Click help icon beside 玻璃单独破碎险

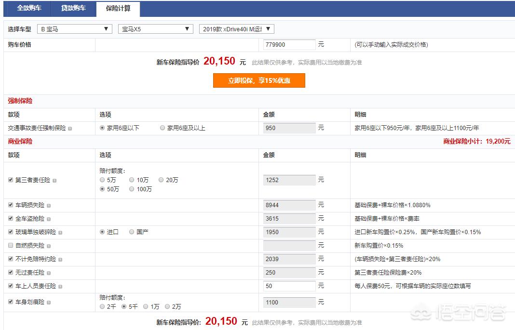pyautogui.click(x=60, y=233)
